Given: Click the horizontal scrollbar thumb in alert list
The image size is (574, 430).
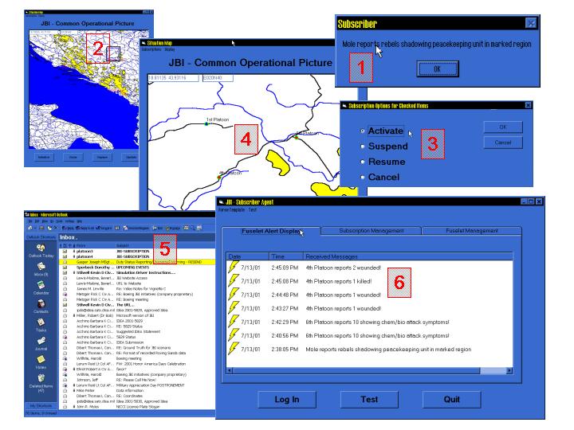Looking at the screenshot, I should coord(356,370).
